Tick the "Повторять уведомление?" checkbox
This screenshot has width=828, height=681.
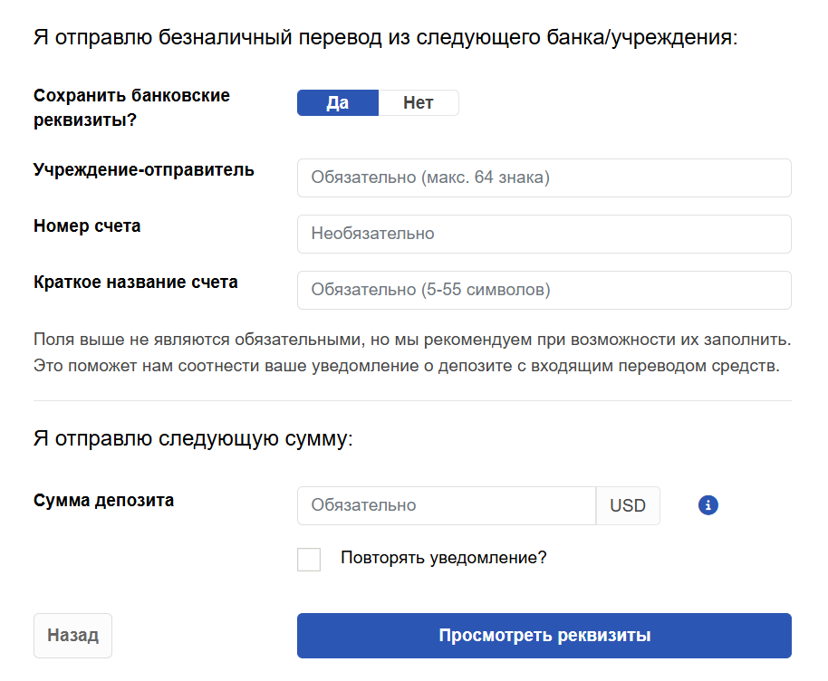pos(309,560)
